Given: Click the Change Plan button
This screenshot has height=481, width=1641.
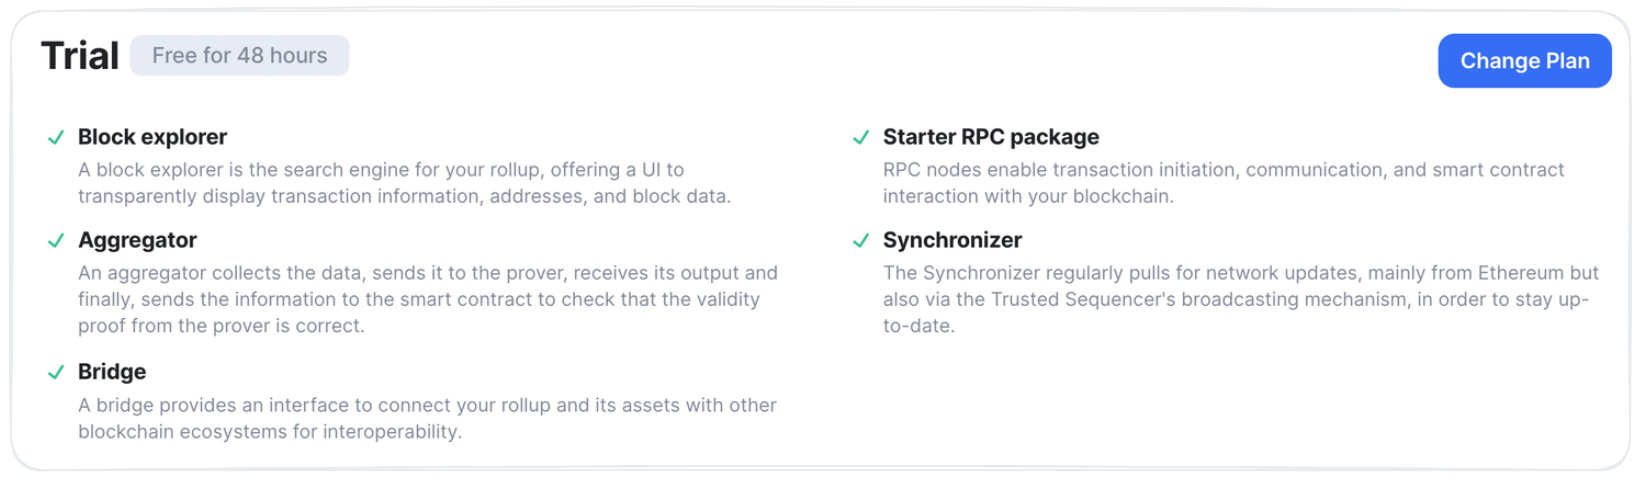Looking at the screenshot, I should pyautogui.click(x=1524, y=60).
